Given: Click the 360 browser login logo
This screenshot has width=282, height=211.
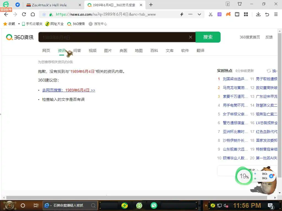Looking at the screenshot, I should coord(6,4).
